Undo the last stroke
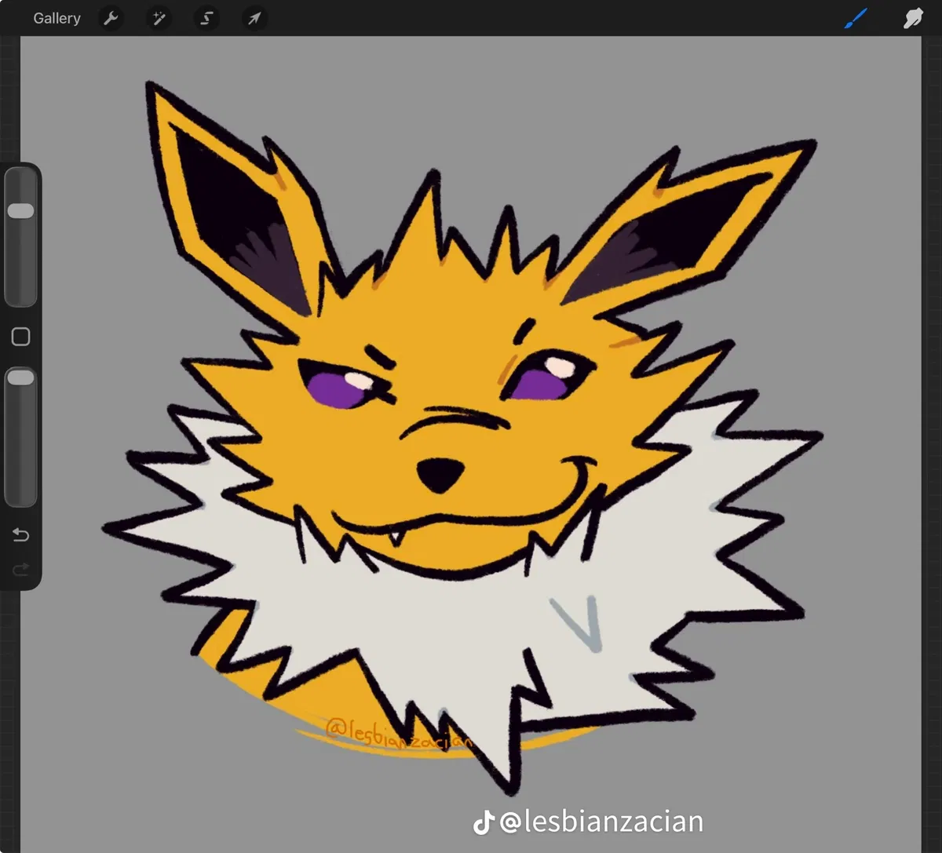Viewport: 942px width, 853px height. [x=20, y=535]
